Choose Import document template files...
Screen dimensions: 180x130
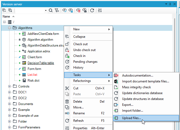click(x=146, y=81)
